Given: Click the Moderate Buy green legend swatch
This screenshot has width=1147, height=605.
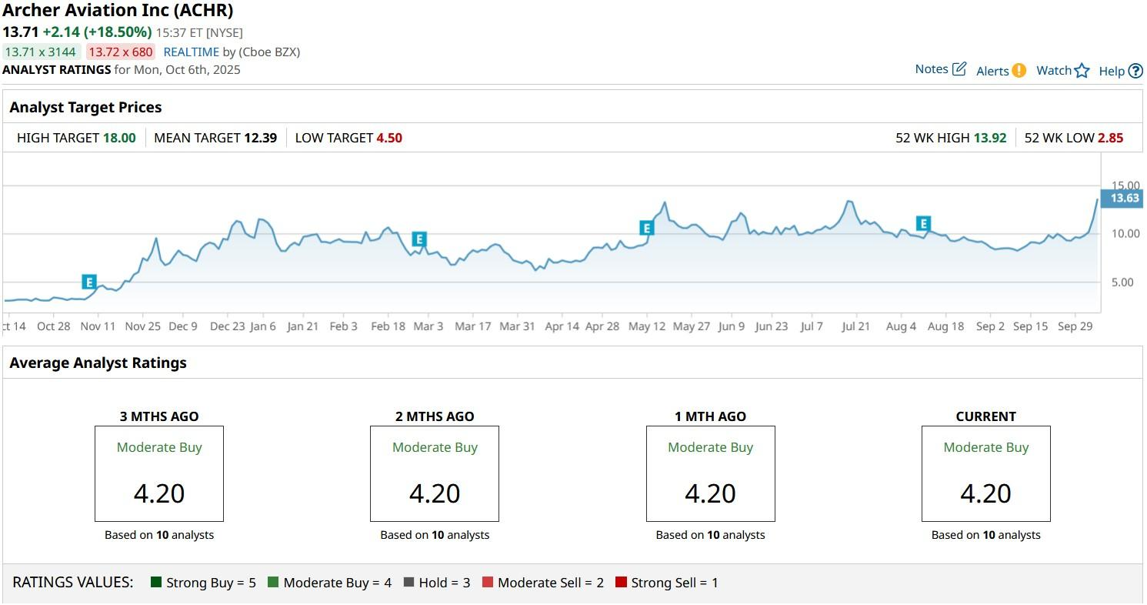Looking at the screenshot, I should 273,583.
